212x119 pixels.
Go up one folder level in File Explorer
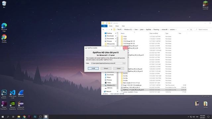(x=111, y=29)
